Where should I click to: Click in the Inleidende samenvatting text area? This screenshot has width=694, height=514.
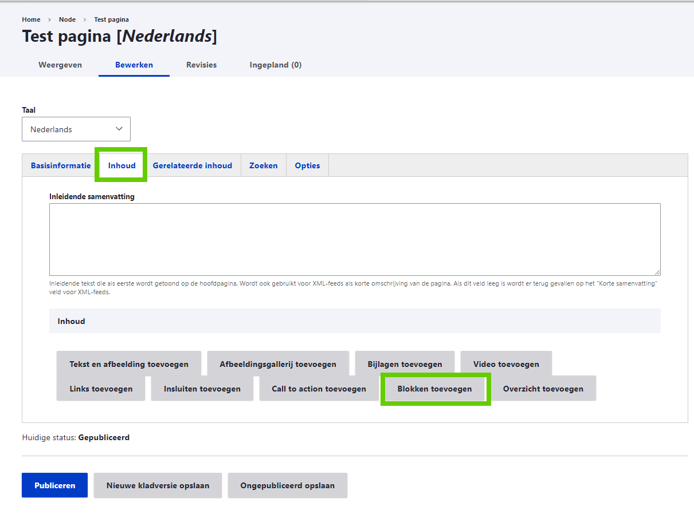355,239
